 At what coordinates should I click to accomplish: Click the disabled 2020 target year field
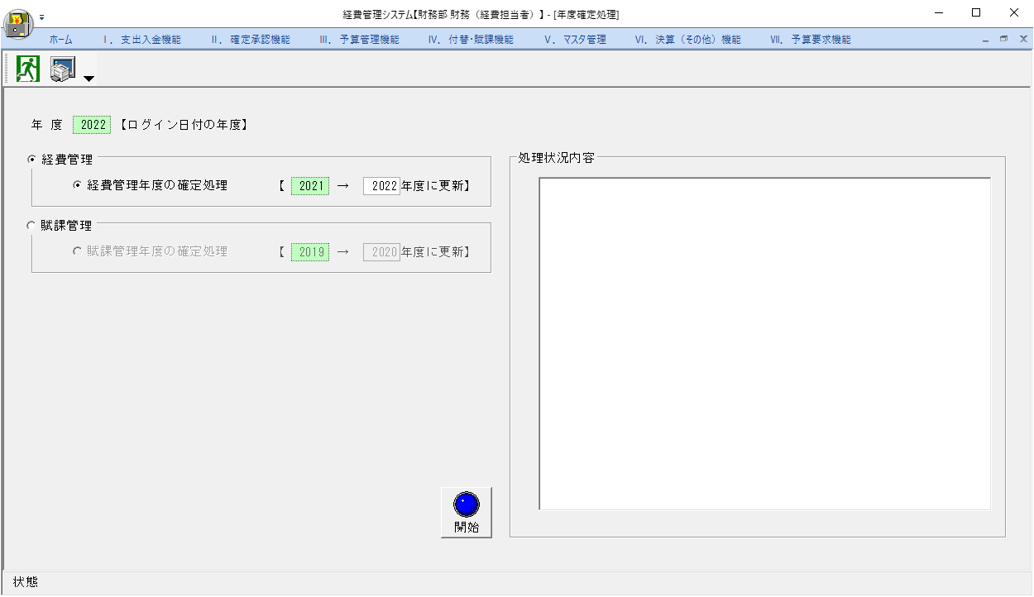pos(381,252)
